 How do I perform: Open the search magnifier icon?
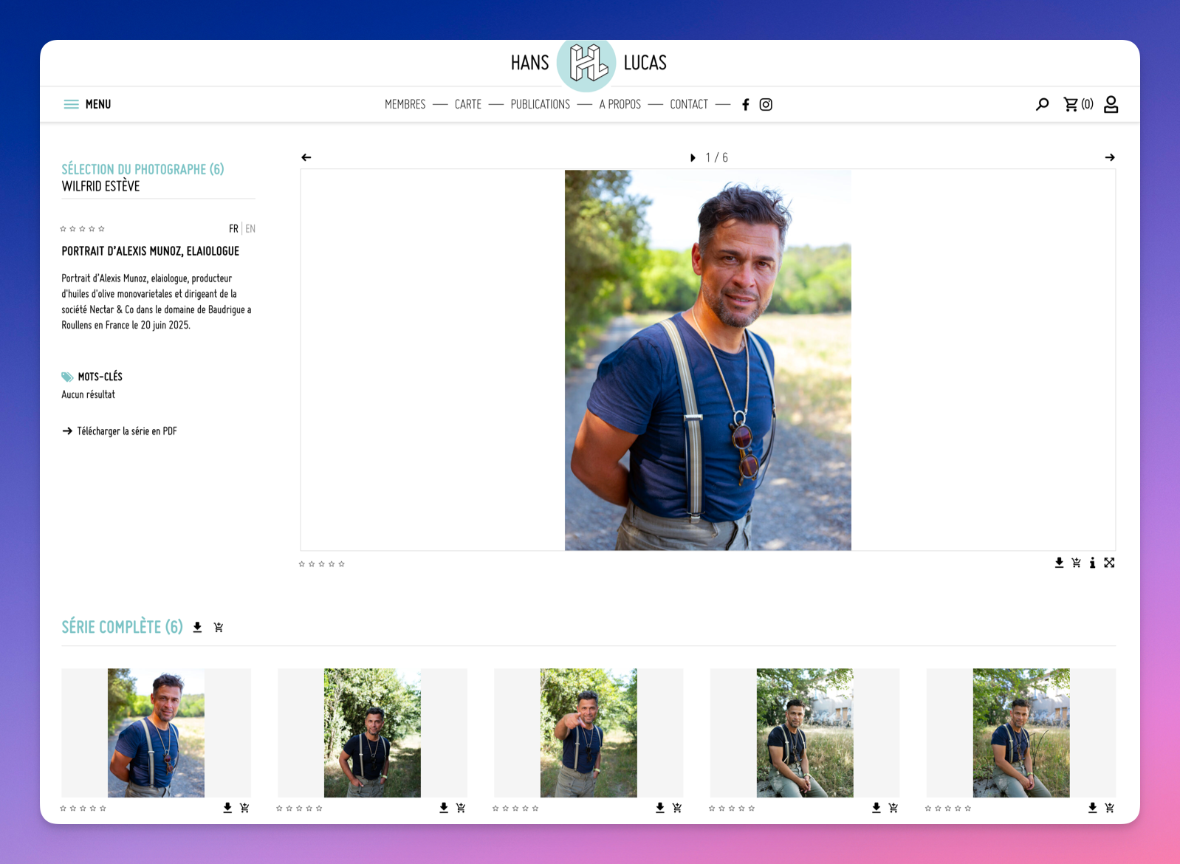click(x=1042, y=104)
